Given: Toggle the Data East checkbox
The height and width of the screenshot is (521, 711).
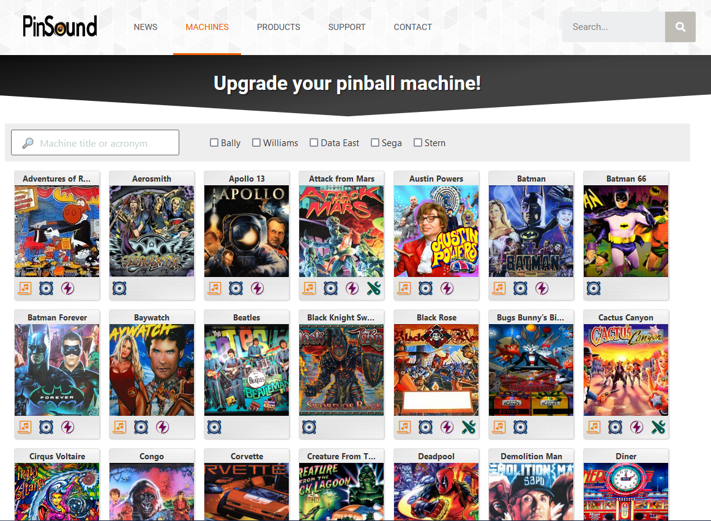Looking at the screenshot, I should point(314,142).
